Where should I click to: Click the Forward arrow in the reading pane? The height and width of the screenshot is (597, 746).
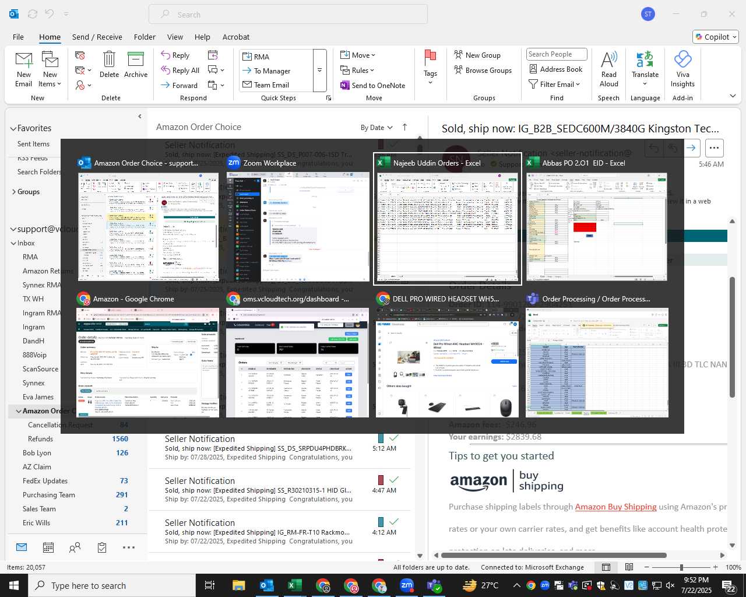point(691,148)
